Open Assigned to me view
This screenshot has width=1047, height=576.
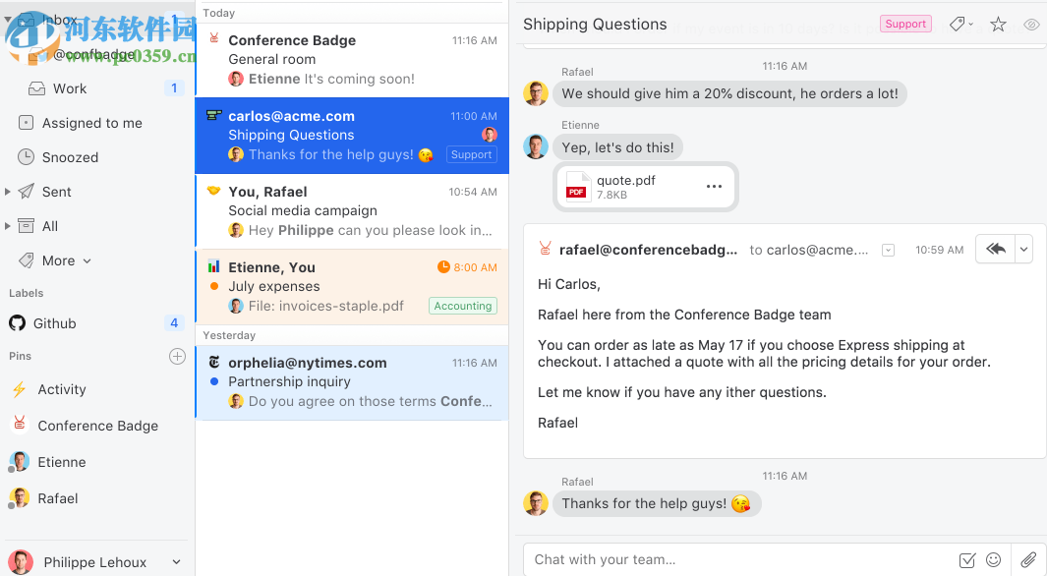(91, 123)
